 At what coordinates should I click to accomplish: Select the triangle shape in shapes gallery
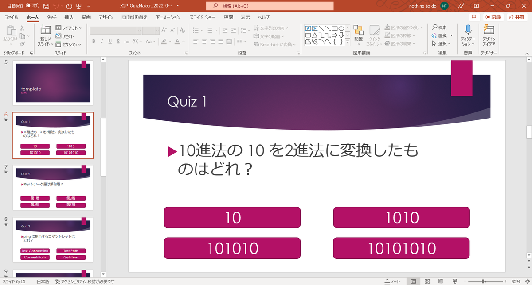314,35
